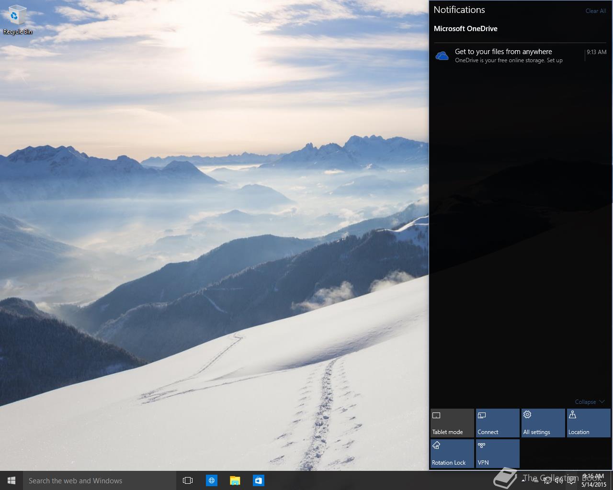Viewport: 613px width, 490px height.
Task: Click the Notifications panel title
Action: tap(459, 10)
